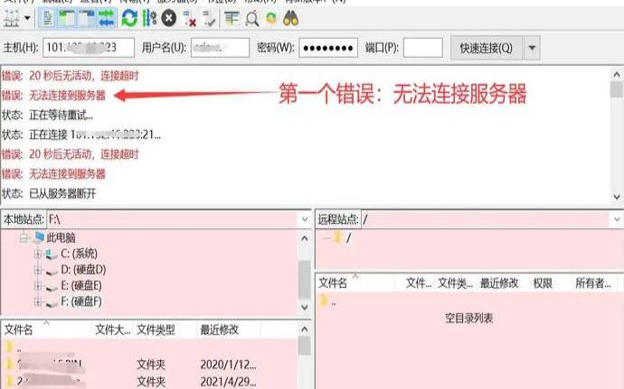Viewport: 624px width, 389px height.
Task: Click the message log scroll-down arrow
Action: (x=617, y=196)
